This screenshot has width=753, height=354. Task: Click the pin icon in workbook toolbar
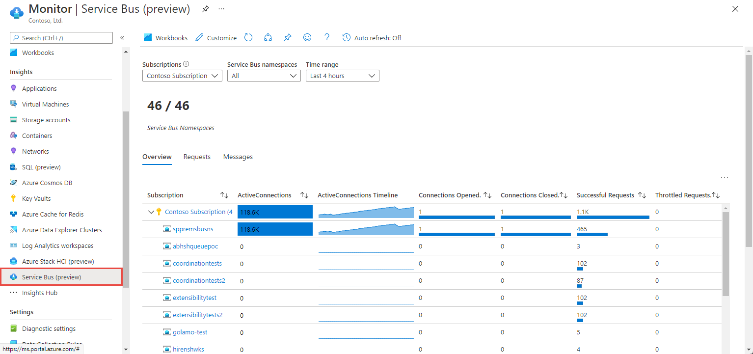pyautogui.click(x=288, y=38)
